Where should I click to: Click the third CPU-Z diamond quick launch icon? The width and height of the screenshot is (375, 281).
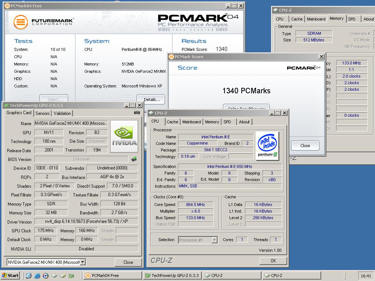pyautogui.click(x=54, y=276)
